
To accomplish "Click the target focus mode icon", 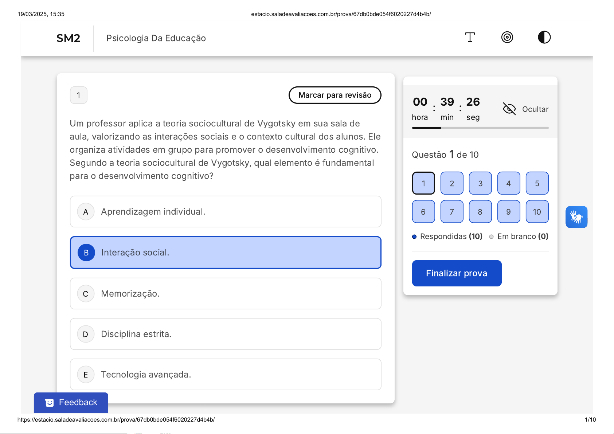I will pos(507,38).
